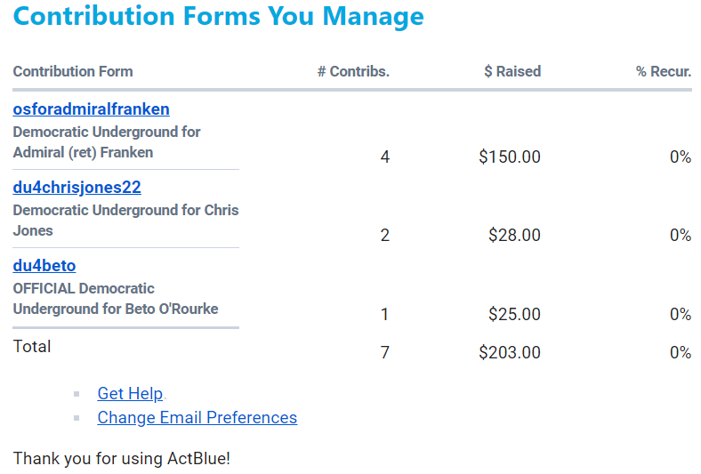Click the $25.00 raised amount

[514, 314]
